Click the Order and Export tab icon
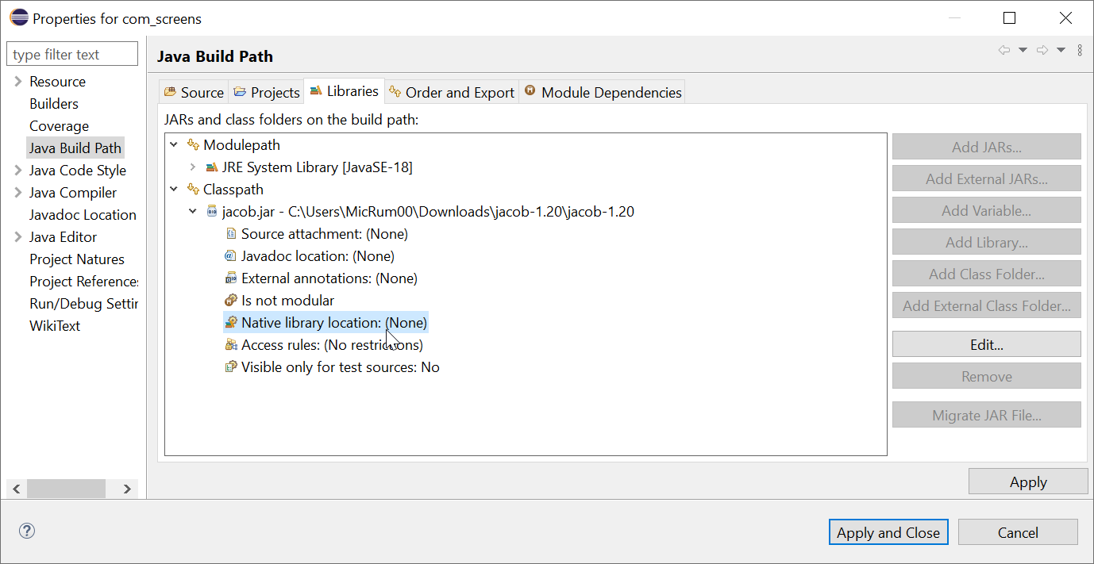Image resolution: width=1094 pixels, height=564 pixels. click(395, 92)
